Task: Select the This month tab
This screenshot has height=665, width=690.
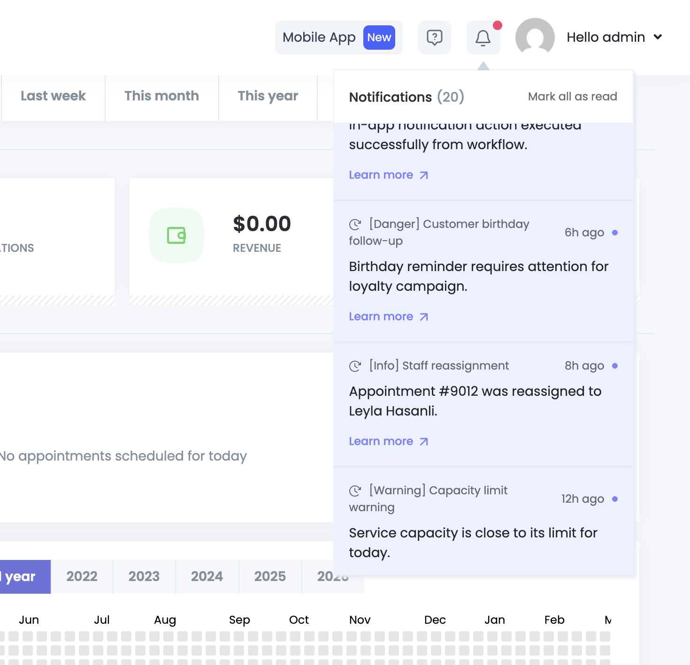Action: pyautogui.click(x=161, y=96)
